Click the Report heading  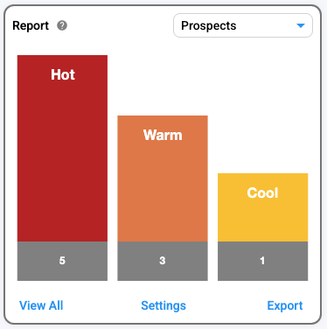coord(31,25)
